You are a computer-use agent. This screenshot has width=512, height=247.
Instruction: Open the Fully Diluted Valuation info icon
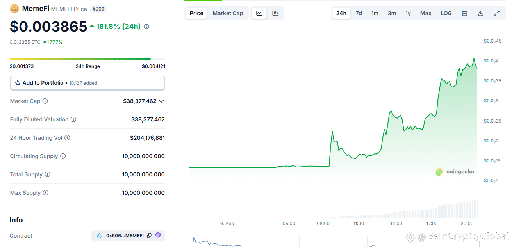pos(73,119)
